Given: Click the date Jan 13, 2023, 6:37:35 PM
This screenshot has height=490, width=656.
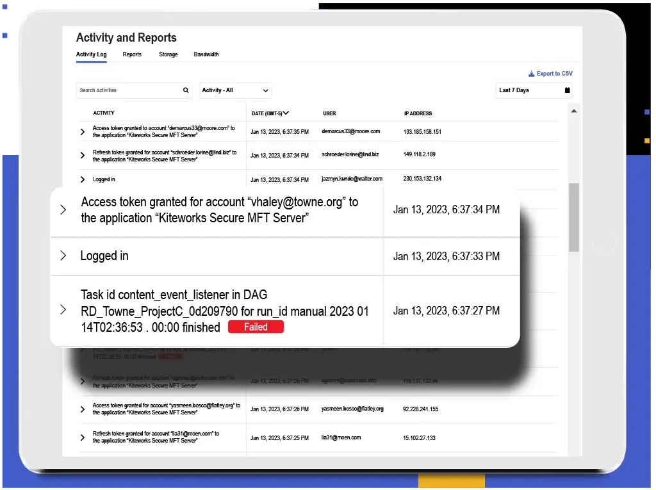Looking at the screenshot, I should click(279, 132).
